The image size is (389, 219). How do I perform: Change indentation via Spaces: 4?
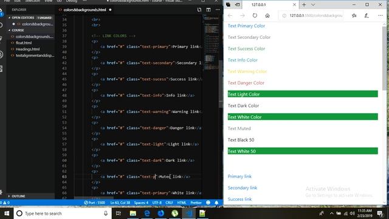[x=141, y=203]
